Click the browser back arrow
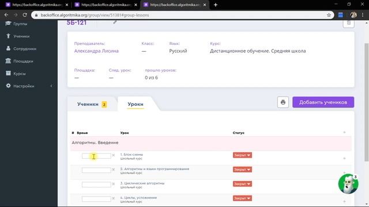 pyautogui.click(x=6, y=15)
